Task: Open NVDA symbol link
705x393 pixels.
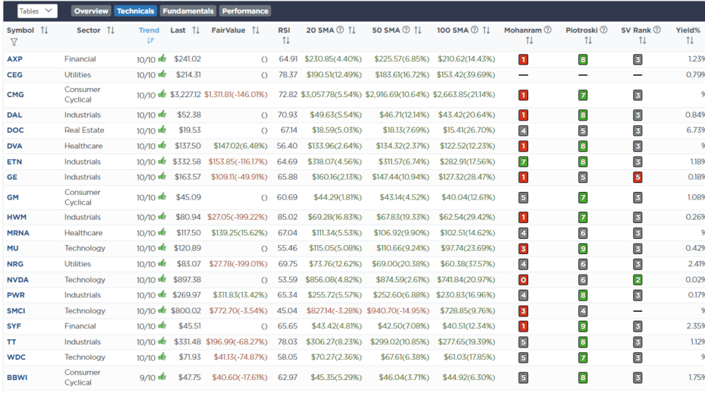Action: click(17, 279)
